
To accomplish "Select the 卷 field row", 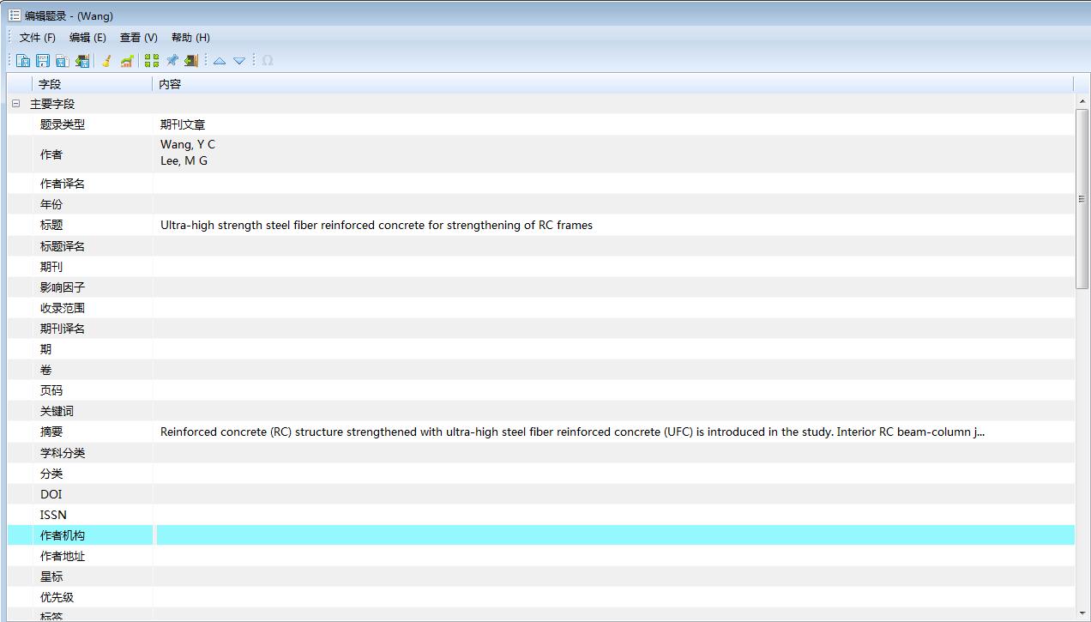I will click(541, 370).
